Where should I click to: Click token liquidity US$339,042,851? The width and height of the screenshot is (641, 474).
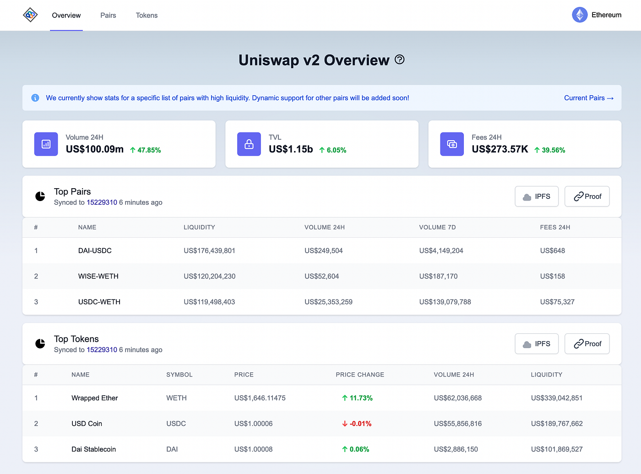557,398
